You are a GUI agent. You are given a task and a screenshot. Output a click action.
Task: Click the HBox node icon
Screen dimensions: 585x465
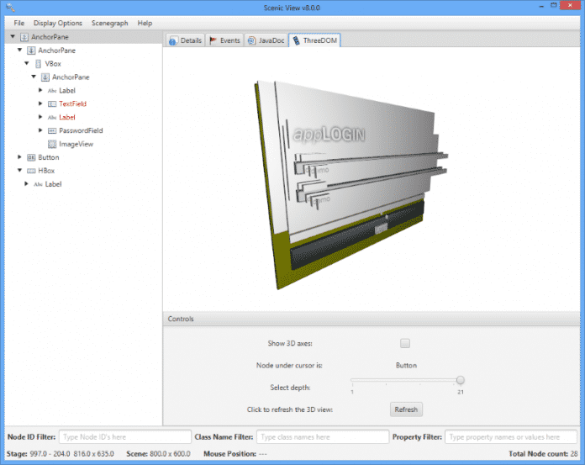[x=31, y=171]
